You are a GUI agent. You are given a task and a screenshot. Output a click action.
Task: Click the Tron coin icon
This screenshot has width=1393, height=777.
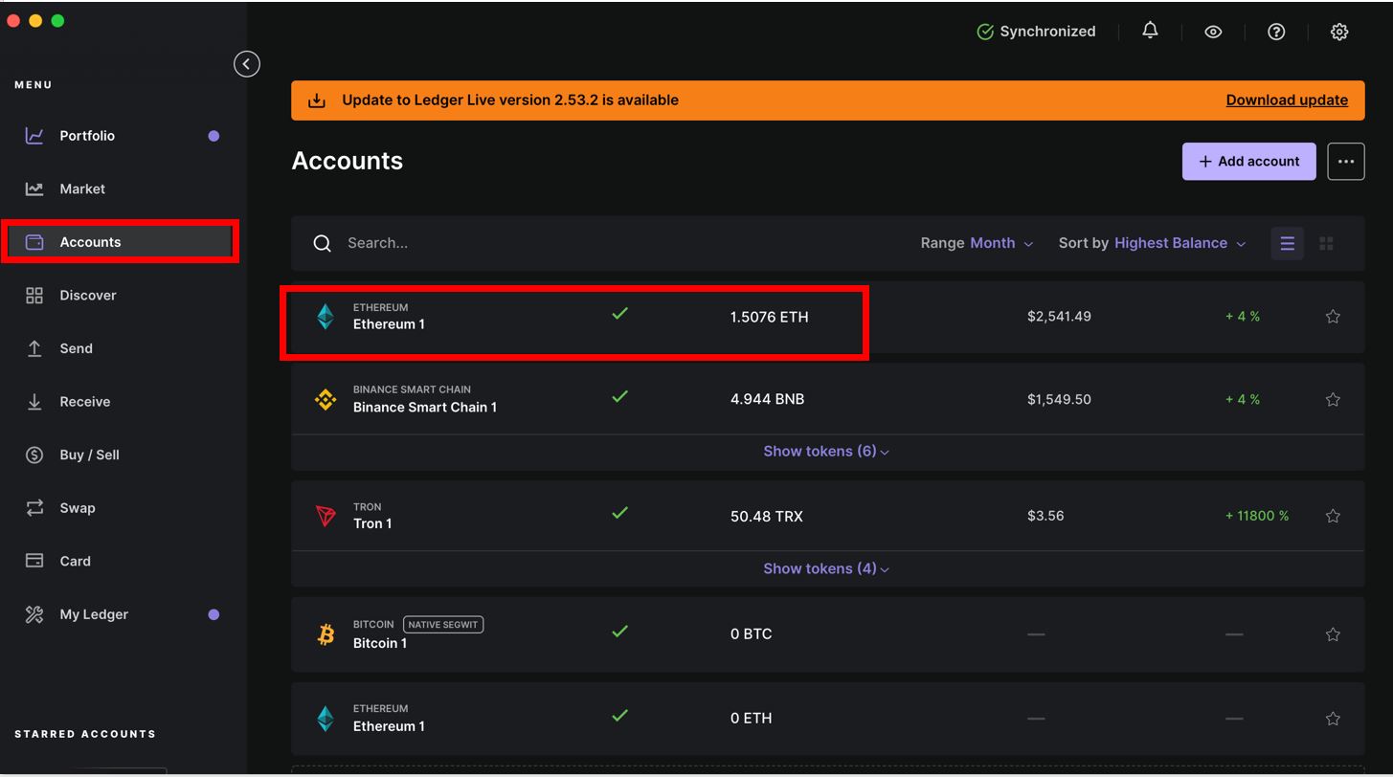click(x=326, y=517)
